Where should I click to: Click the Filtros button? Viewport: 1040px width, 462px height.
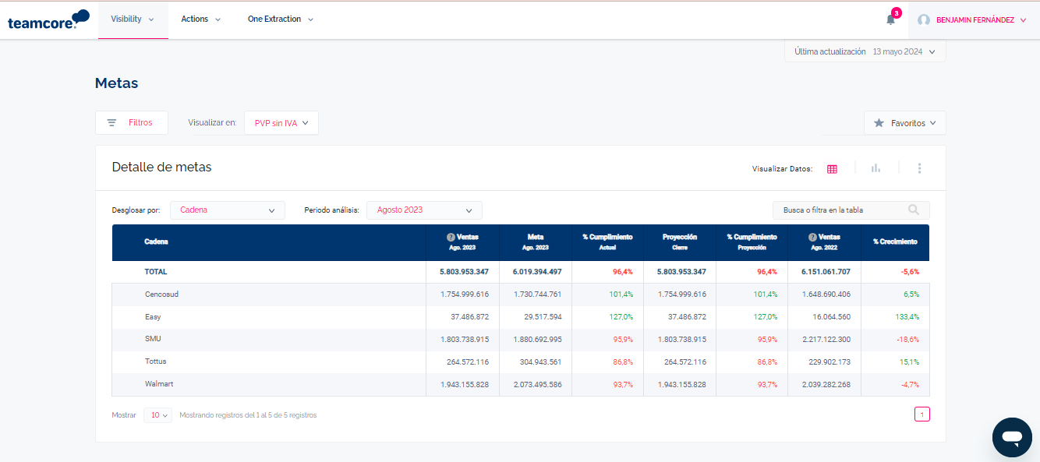coord(131,123)
